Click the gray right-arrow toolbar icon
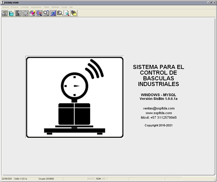The height and width of the screenshot is (182, 217). 25,13
